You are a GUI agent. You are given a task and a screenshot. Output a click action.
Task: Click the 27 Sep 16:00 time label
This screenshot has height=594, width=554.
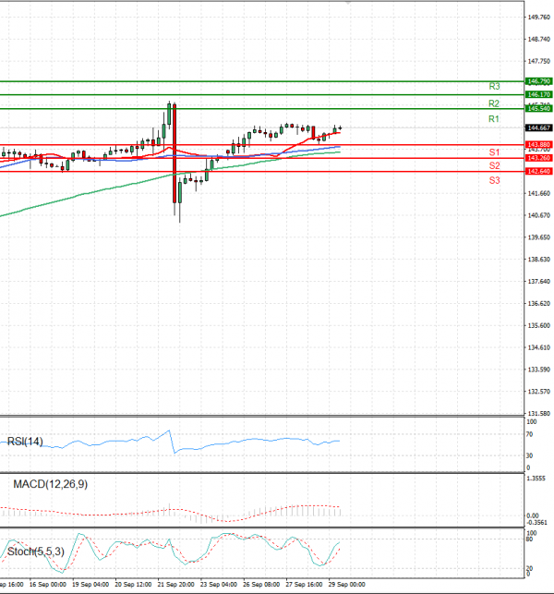coord(304,585)
